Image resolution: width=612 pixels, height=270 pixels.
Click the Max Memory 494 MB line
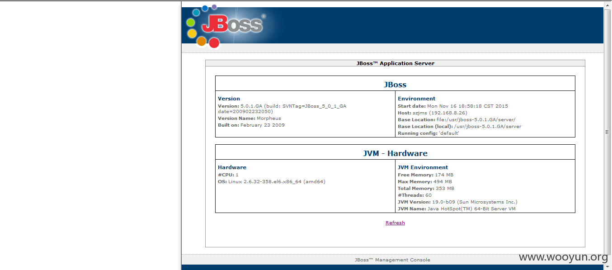point(425,182)
